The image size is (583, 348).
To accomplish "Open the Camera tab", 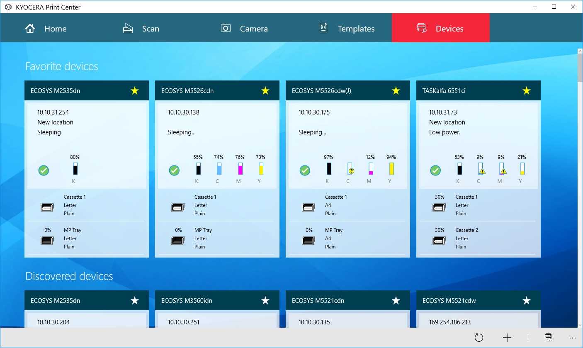I will (245, 28).
